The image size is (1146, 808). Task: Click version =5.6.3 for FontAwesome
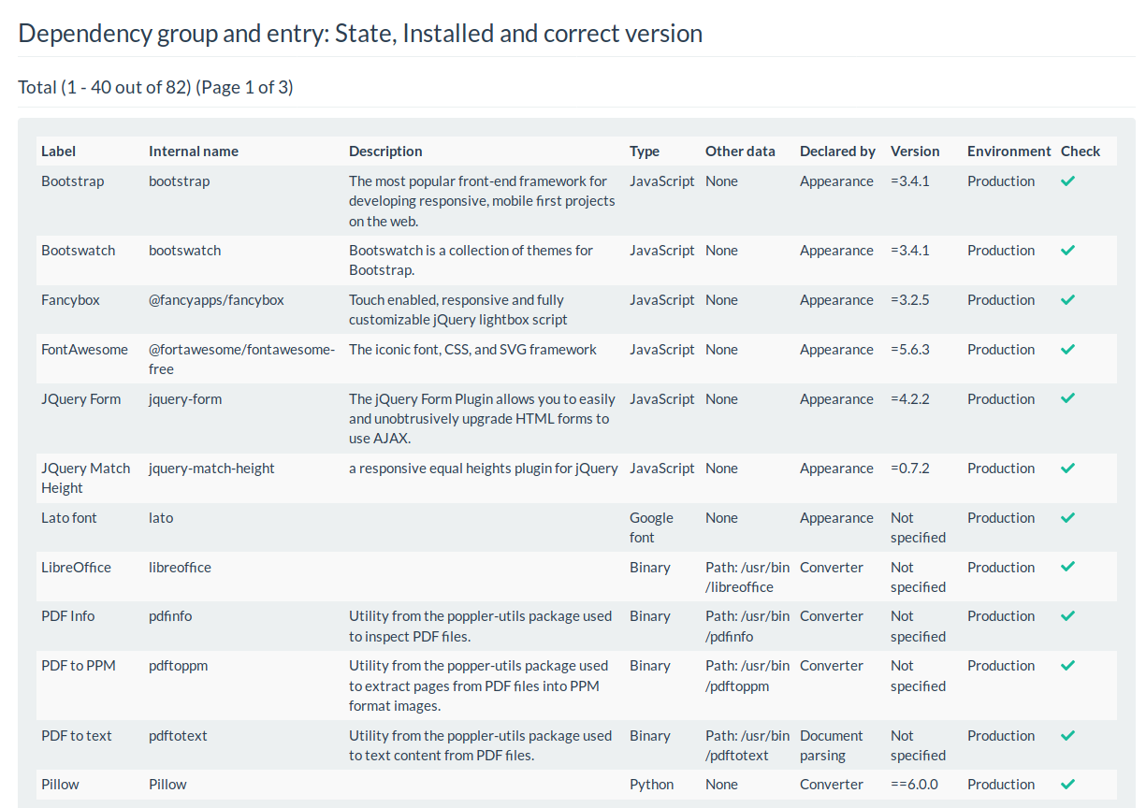point(910,350)
